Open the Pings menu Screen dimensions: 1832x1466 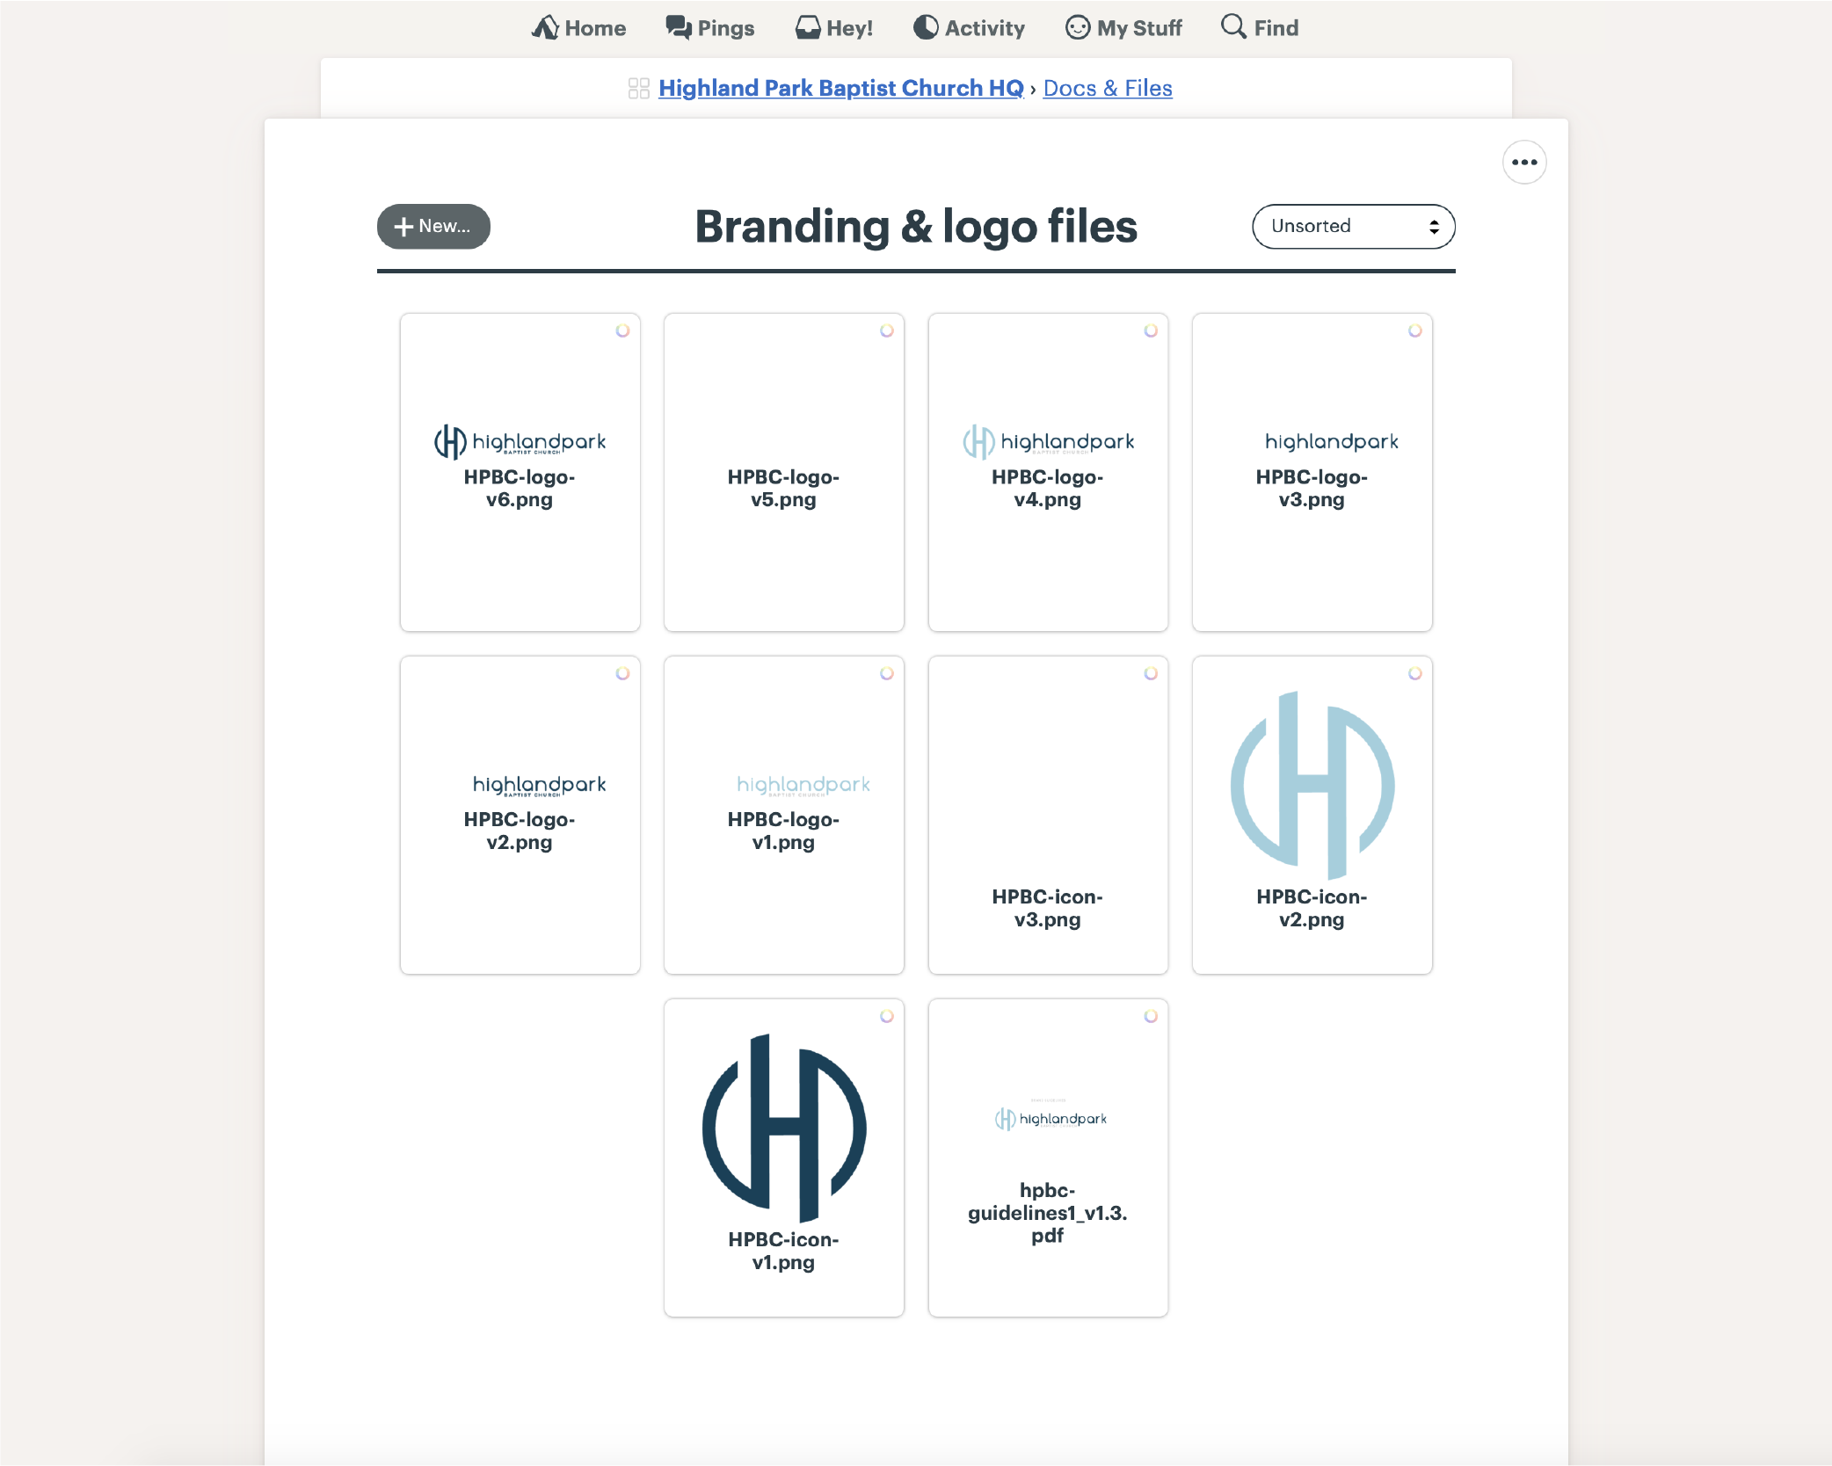coord(709,28)
